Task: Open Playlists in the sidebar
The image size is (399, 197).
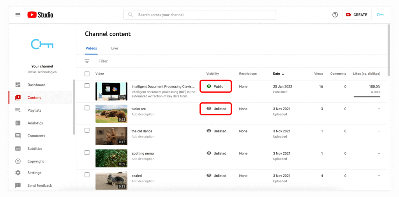Action: [34, 111]
